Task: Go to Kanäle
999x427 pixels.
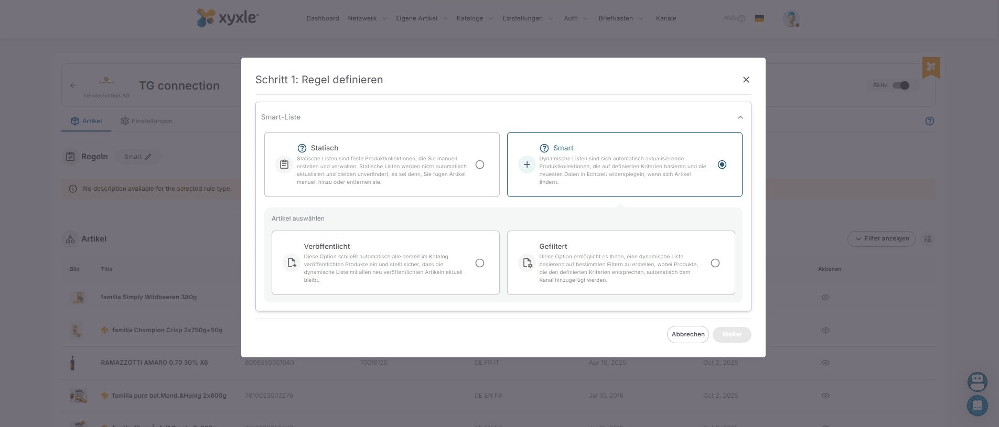Action: 666,18
